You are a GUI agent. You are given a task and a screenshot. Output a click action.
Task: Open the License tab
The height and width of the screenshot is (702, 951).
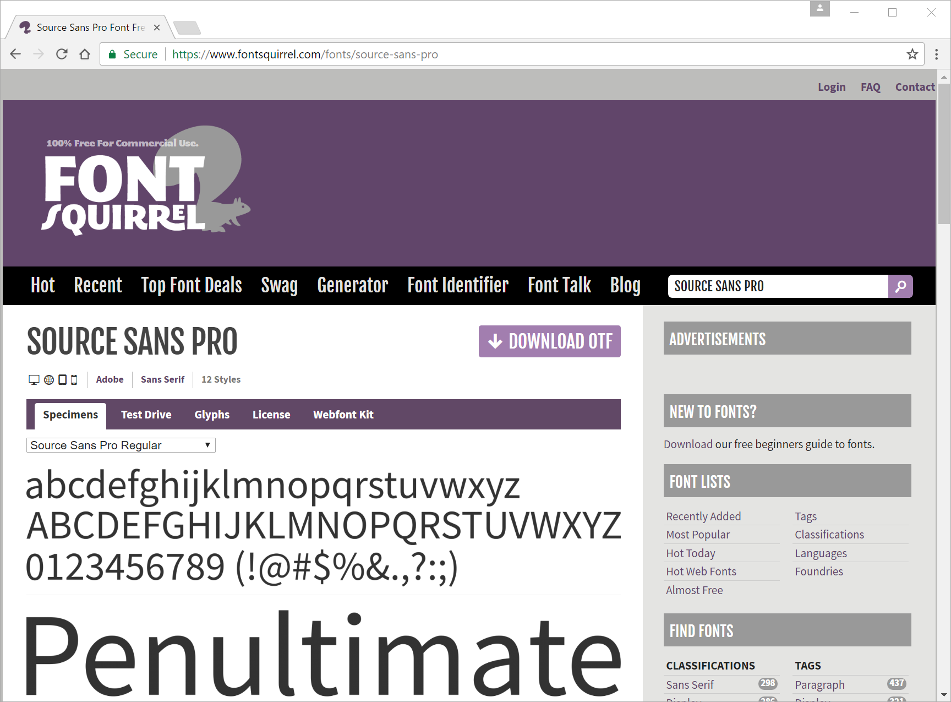point(271,415)
